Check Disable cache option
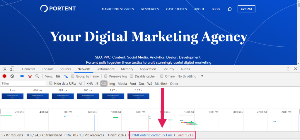Image resolution: width=300 pixels, height=140 pixels. pos(132,76)
